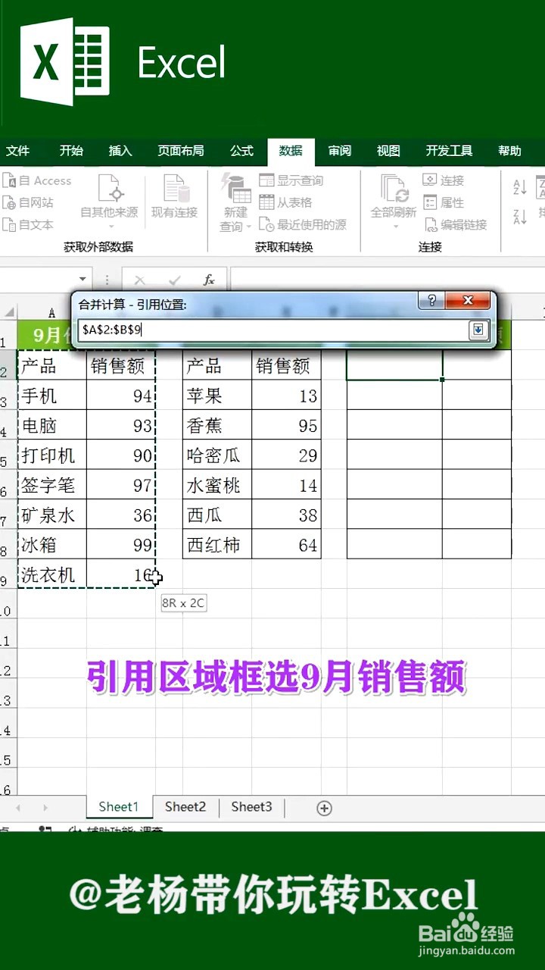Click 显示查询 button
Screen dimensions: 545x970
coord(291,180)
